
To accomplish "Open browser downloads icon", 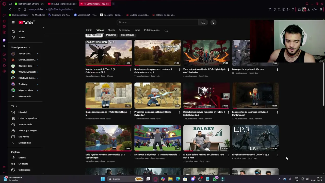I will 308,9.
